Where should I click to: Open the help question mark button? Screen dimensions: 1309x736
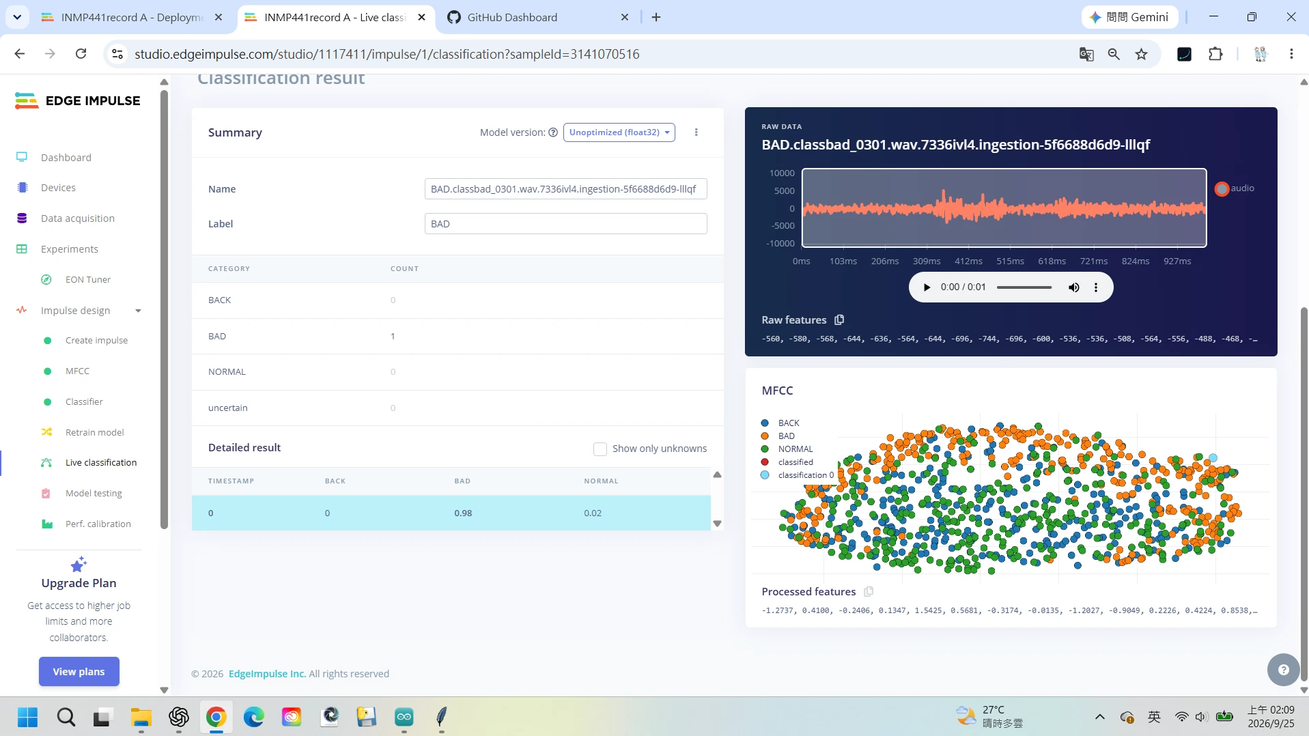click(x=1283, y=670)
